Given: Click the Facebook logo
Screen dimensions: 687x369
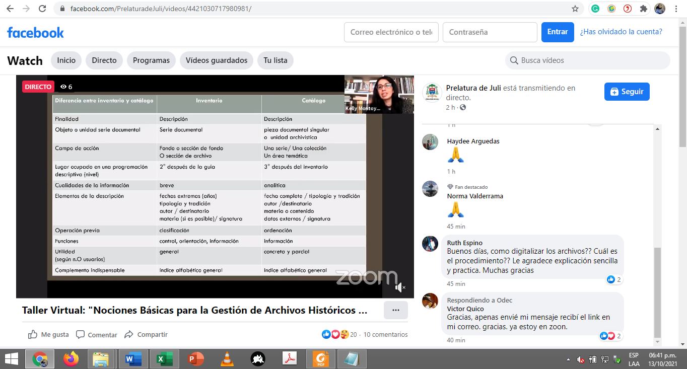Looking at the screenshot, I should tap(35, 32).
